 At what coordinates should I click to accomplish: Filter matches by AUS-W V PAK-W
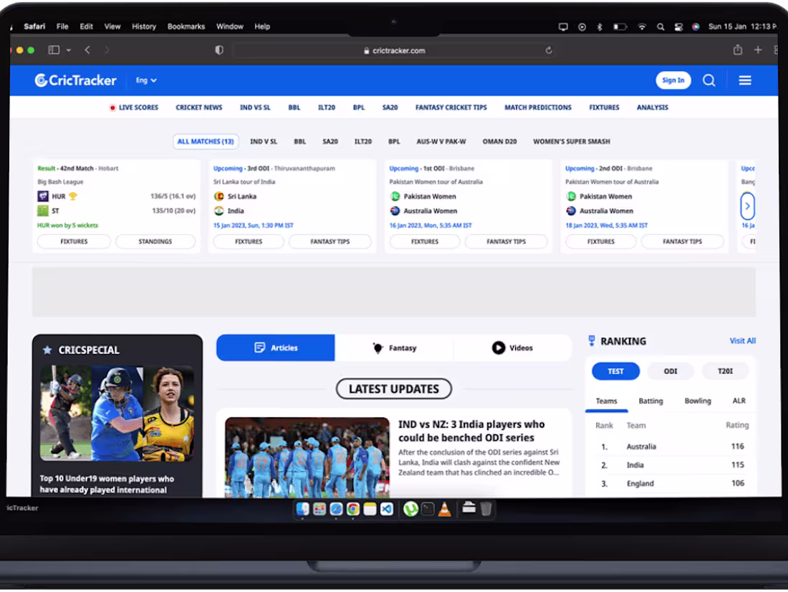pos(441,141)
